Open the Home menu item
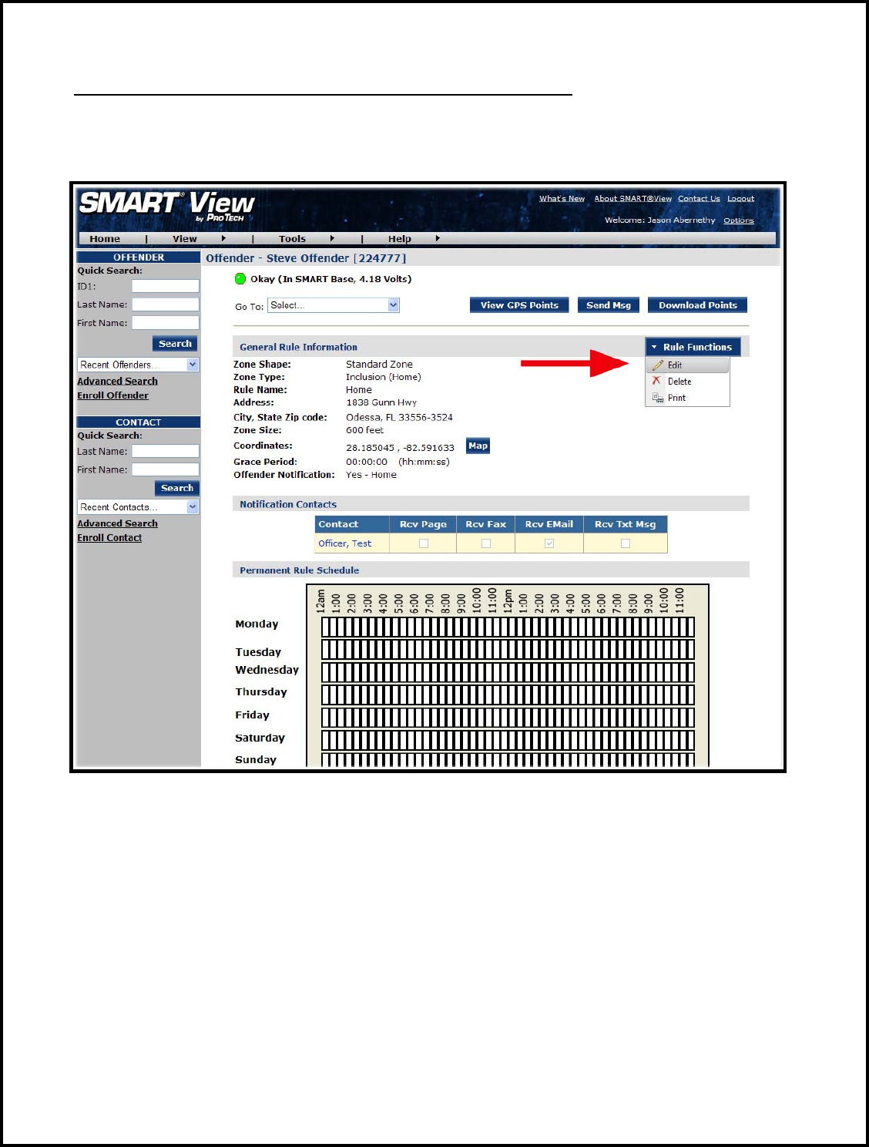This screenshot has width=869, height=1147. point(105,239)
